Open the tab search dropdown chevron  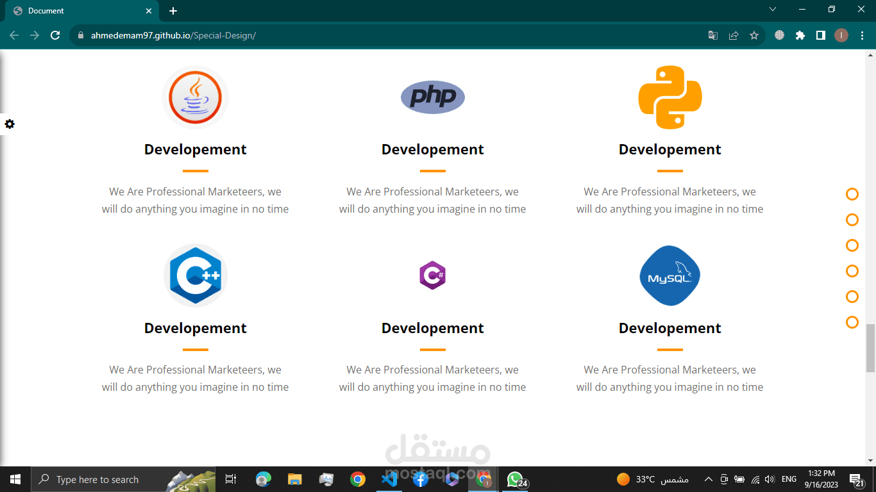click(x=773, y=10)
